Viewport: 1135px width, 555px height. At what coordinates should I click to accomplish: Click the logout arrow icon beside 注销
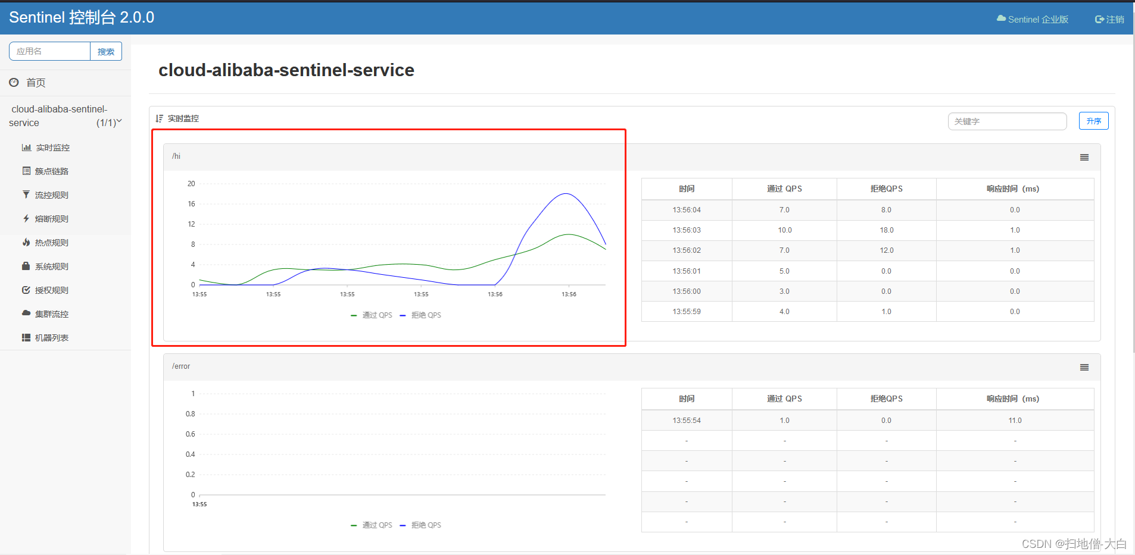1099,20
